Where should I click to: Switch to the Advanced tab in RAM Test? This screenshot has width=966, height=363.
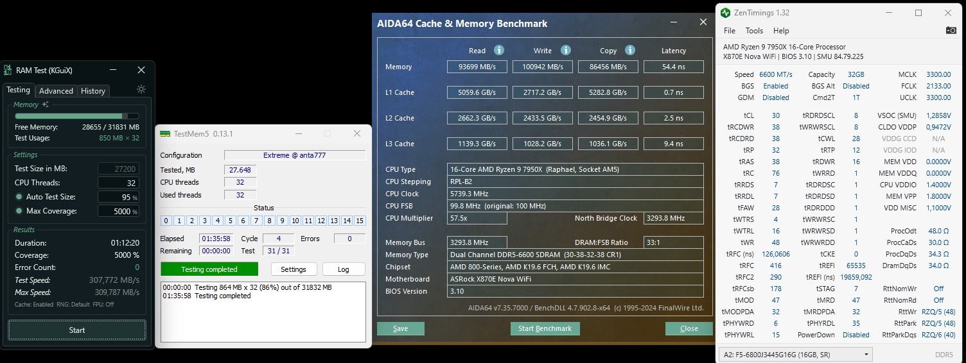[x=56, y=91]
